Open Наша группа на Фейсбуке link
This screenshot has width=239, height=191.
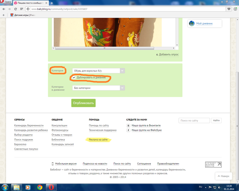coord(147,130)
